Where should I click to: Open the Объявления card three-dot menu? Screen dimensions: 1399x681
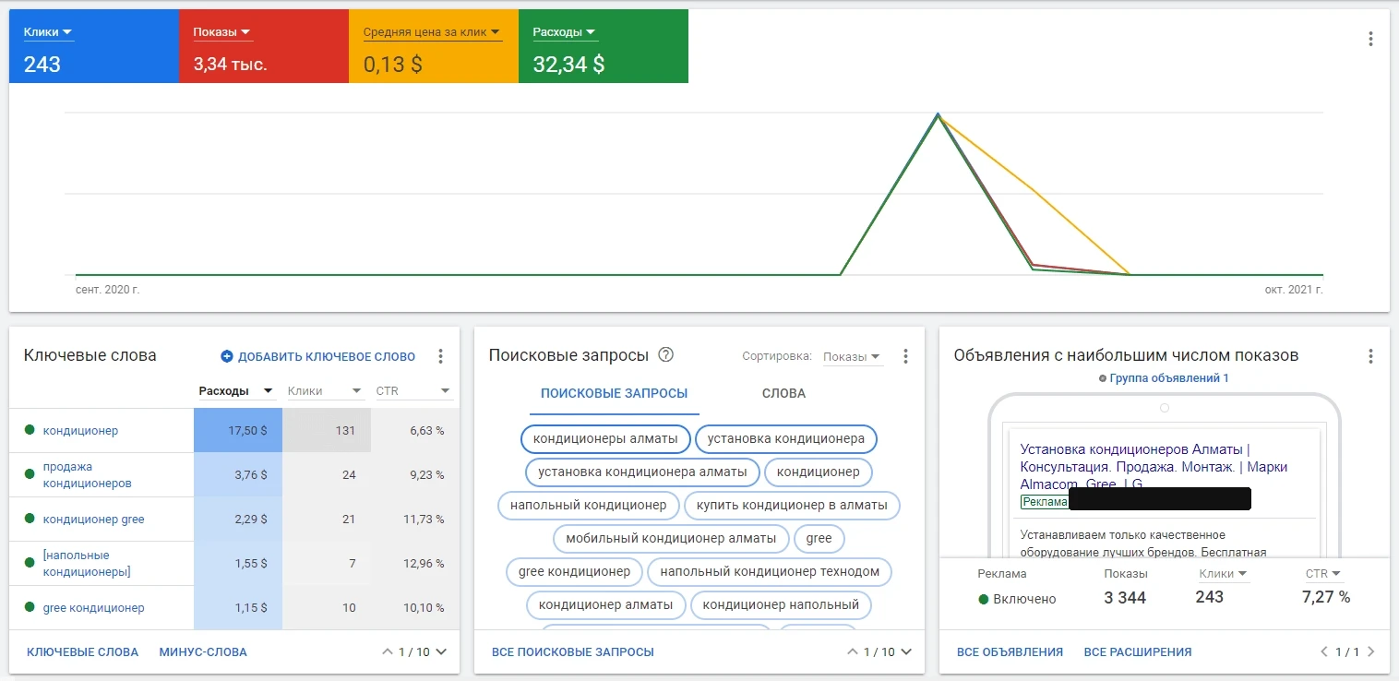[1370, 356]
